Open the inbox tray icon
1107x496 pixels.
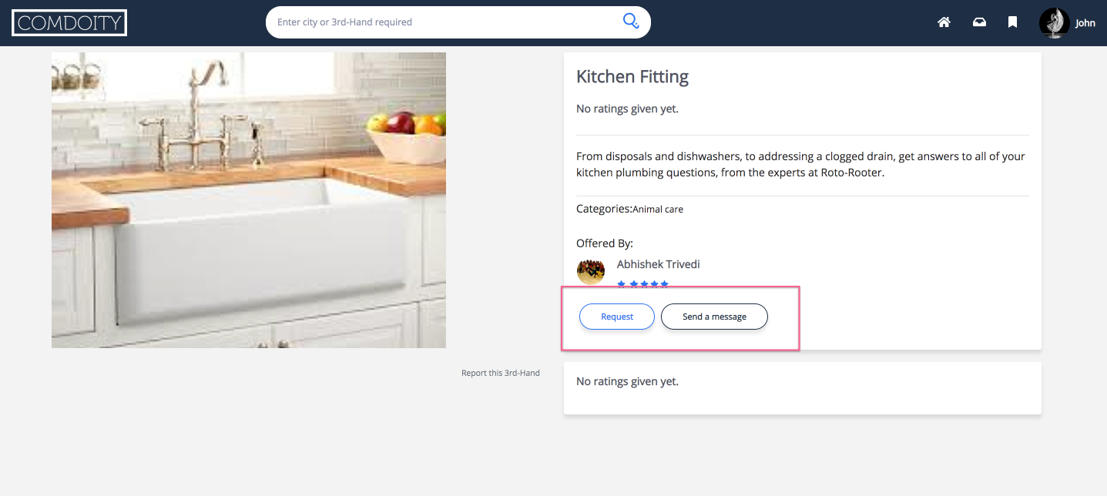(x=979, y=22)
